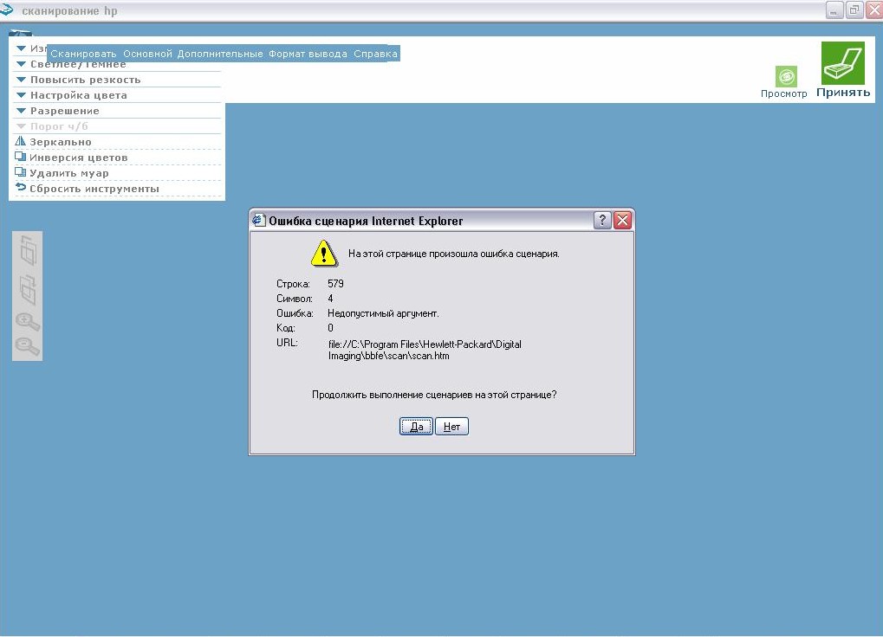The image size is (883, 637).
Task: Close the Ошибка сценария Internet Explorer dialog
Action: click(x=622, y=221)
